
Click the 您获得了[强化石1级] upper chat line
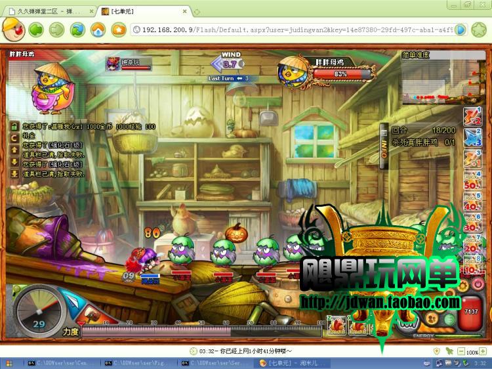(52, 145)
